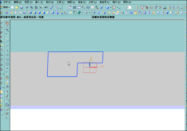Select the red corner fillet tool

point(7,100)
